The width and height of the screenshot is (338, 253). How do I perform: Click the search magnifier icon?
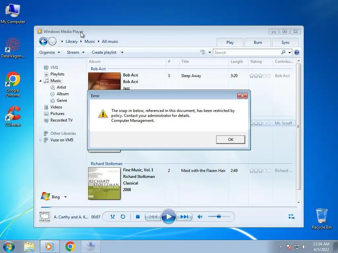coord(283,52)
